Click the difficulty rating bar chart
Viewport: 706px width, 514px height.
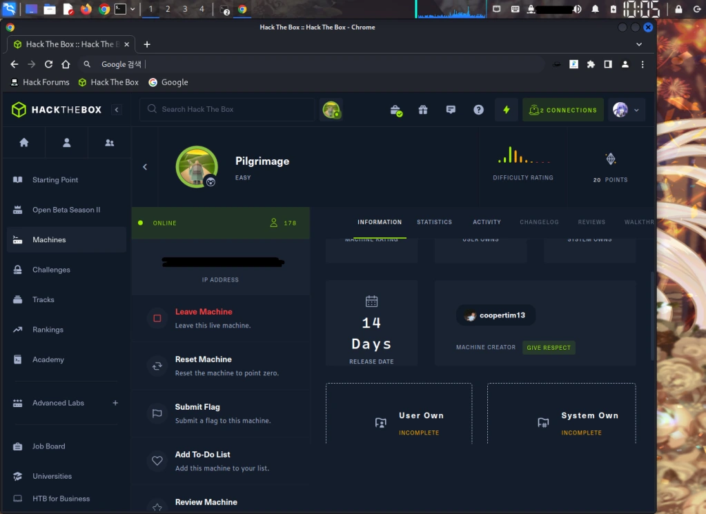coord(523,155)
